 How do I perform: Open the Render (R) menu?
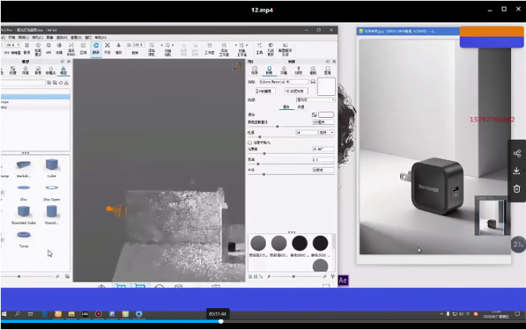click(62, 37)
